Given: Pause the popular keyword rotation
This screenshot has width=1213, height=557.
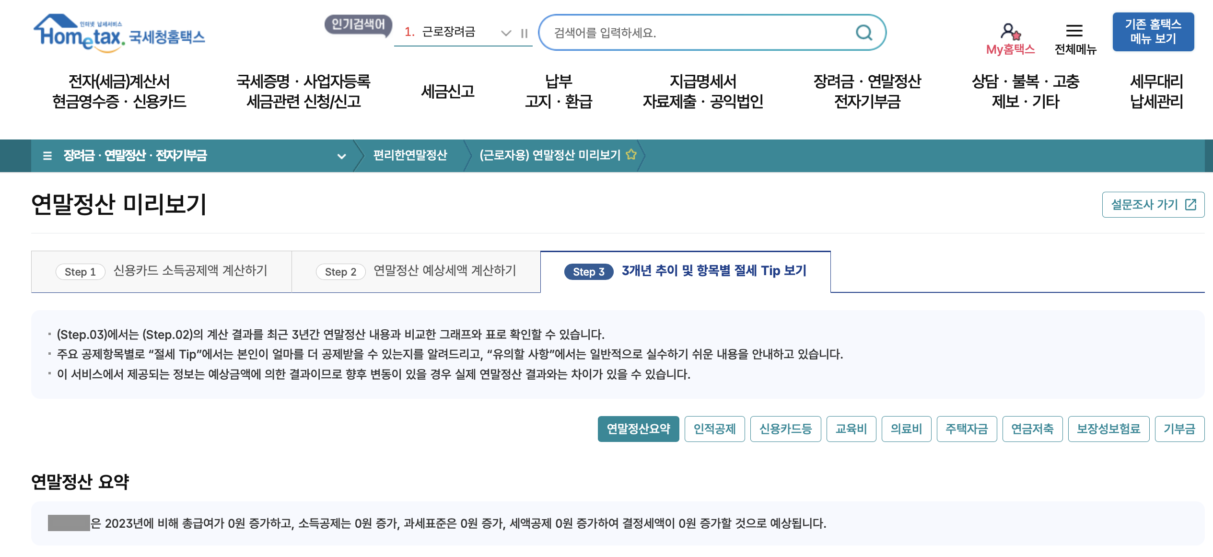Looking at the screenshot, I should point(524,33).
